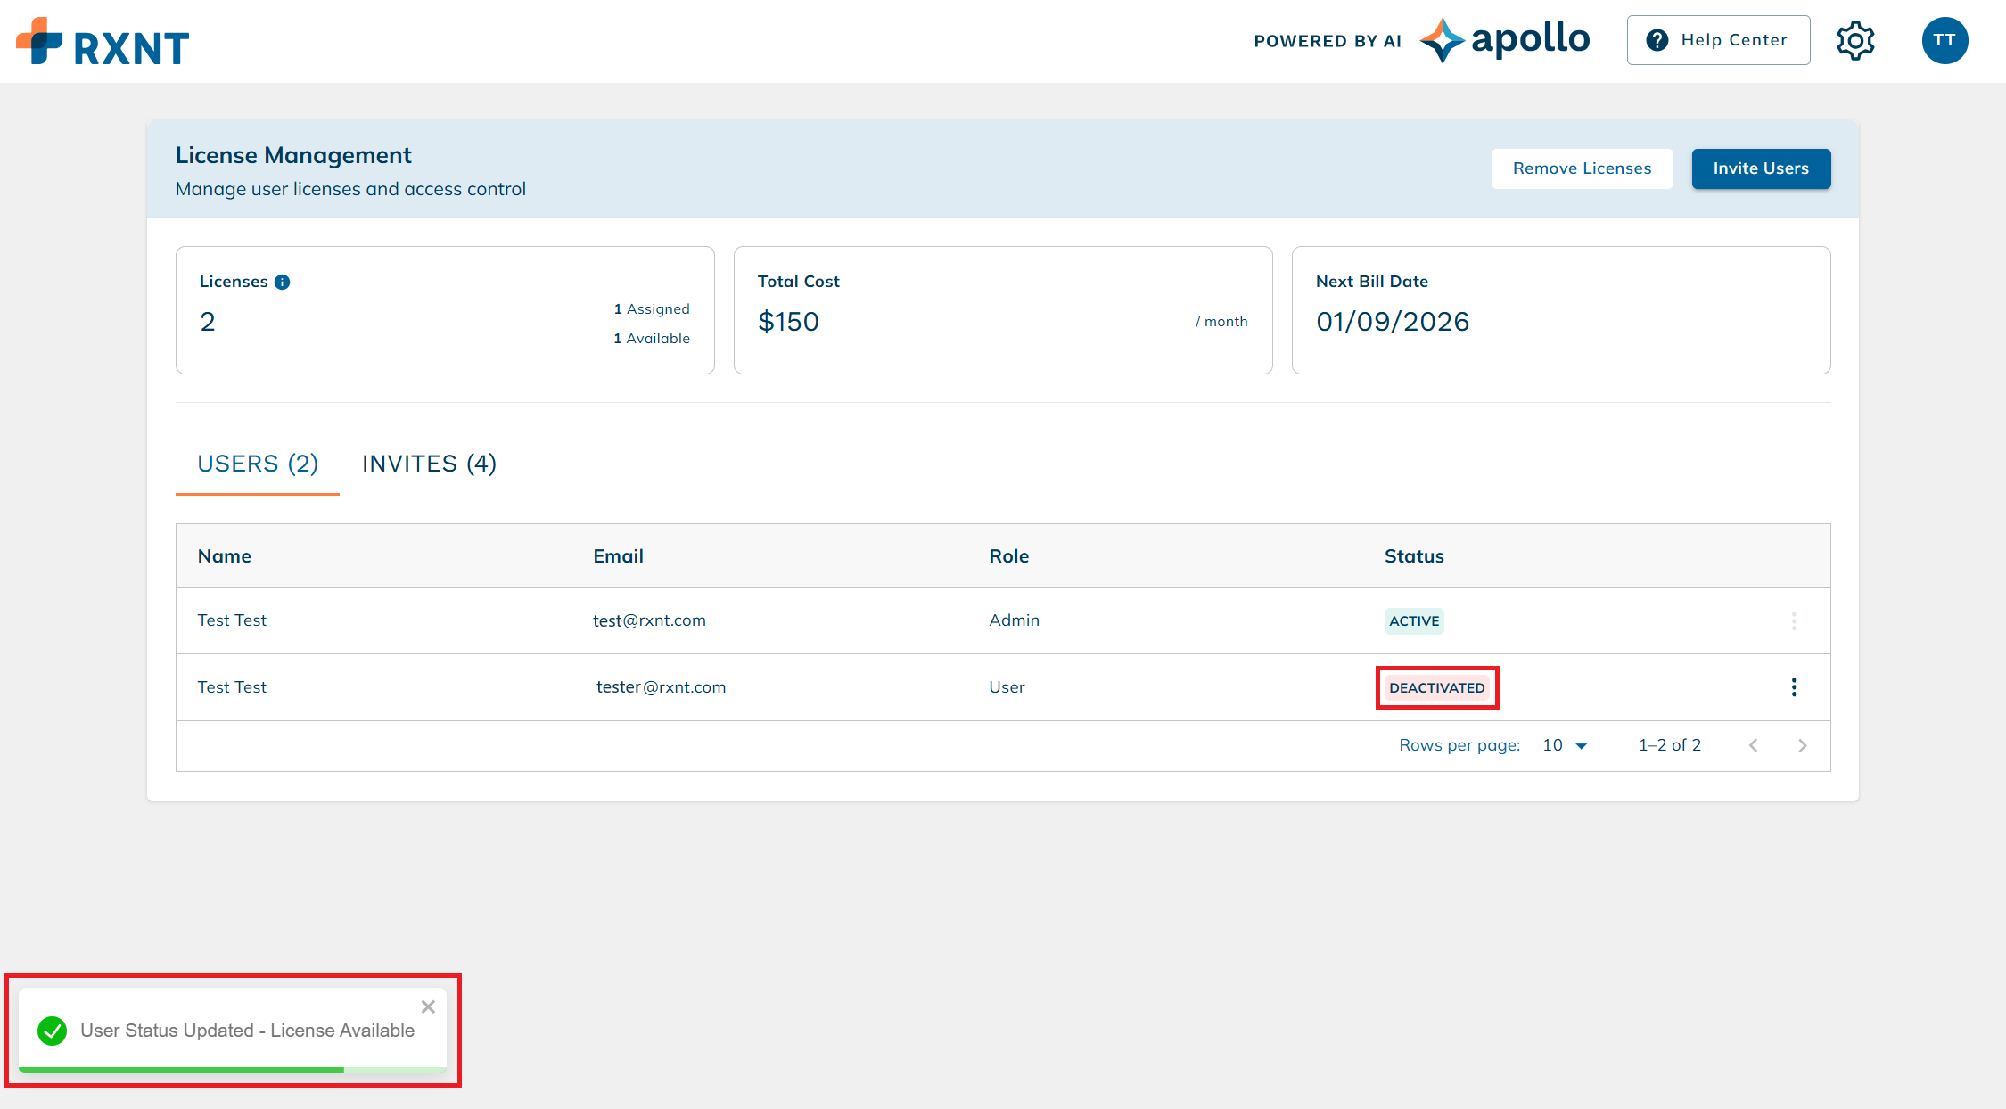Open actions menu for test@rxnt.com row
This screenshot has height=1109, width=2006.
point(1794,620)
